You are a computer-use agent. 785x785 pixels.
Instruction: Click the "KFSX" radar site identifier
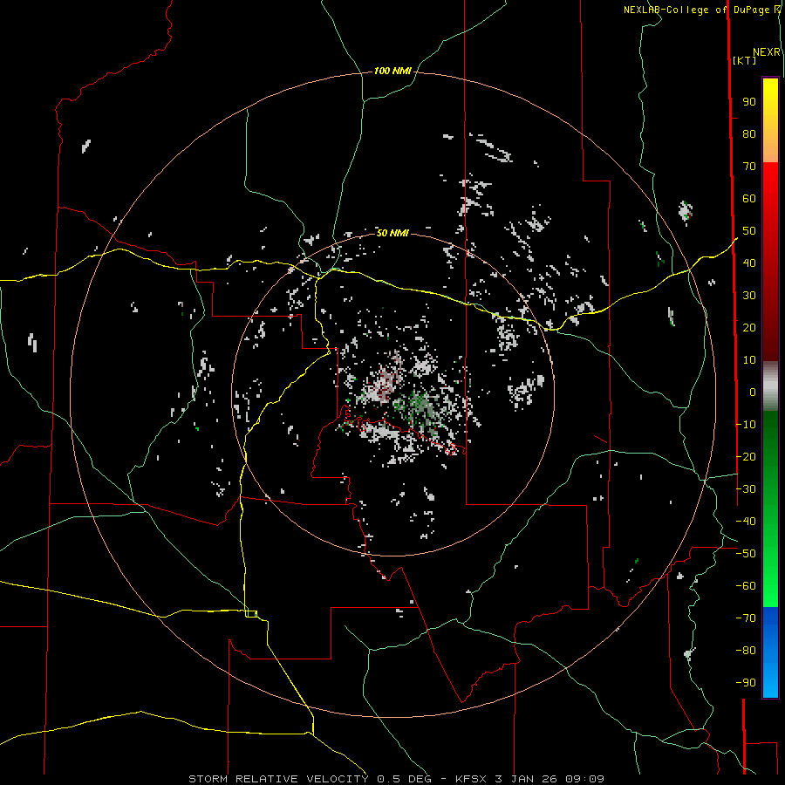[x=472, y=779]
